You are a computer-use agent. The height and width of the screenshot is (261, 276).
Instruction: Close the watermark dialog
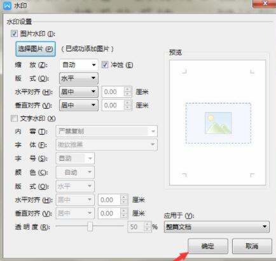pyautogui.click(x=264, y=4)
